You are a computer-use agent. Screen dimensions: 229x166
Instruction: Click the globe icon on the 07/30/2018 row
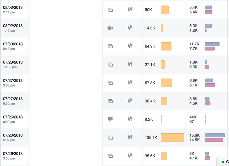(x=130, y=46)
